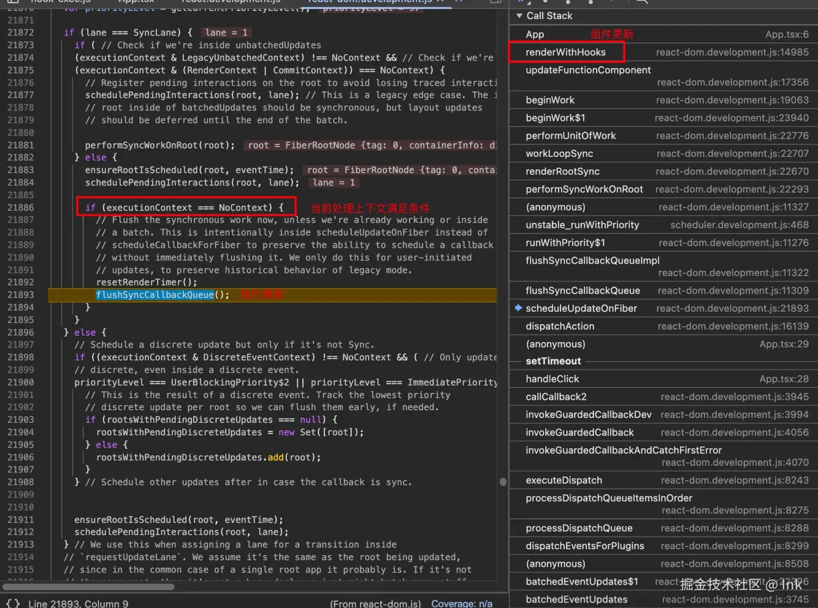Select the anonymous frame at react-dom.development.js:11327
The width and height of the screenshot is (818, 608).
[663, 207]
